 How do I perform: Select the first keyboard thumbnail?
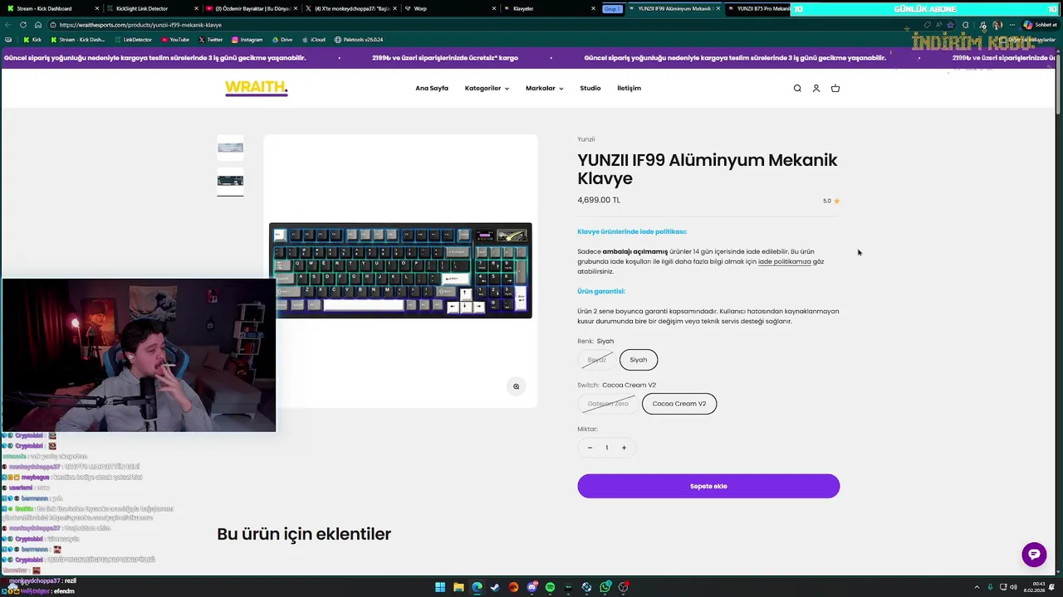230,148
